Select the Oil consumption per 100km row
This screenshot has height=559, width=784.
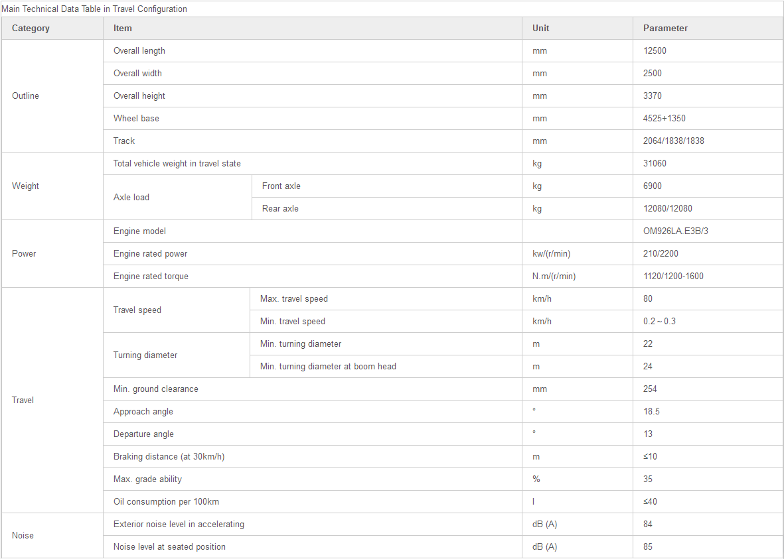coord(392,501)
